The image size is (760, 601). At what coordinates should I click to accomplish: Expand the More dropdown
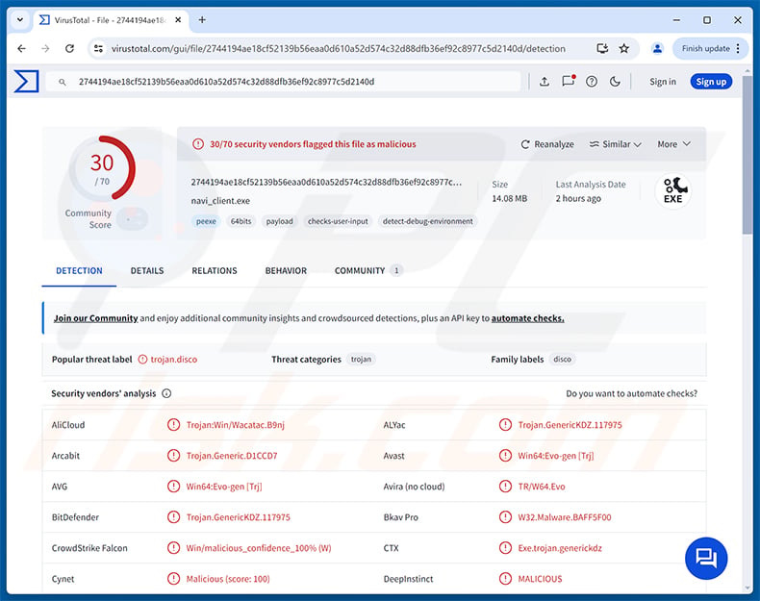coord(673,144)
